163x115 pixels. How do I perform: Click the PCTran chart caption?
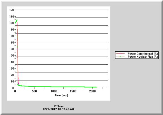[59, 106]
